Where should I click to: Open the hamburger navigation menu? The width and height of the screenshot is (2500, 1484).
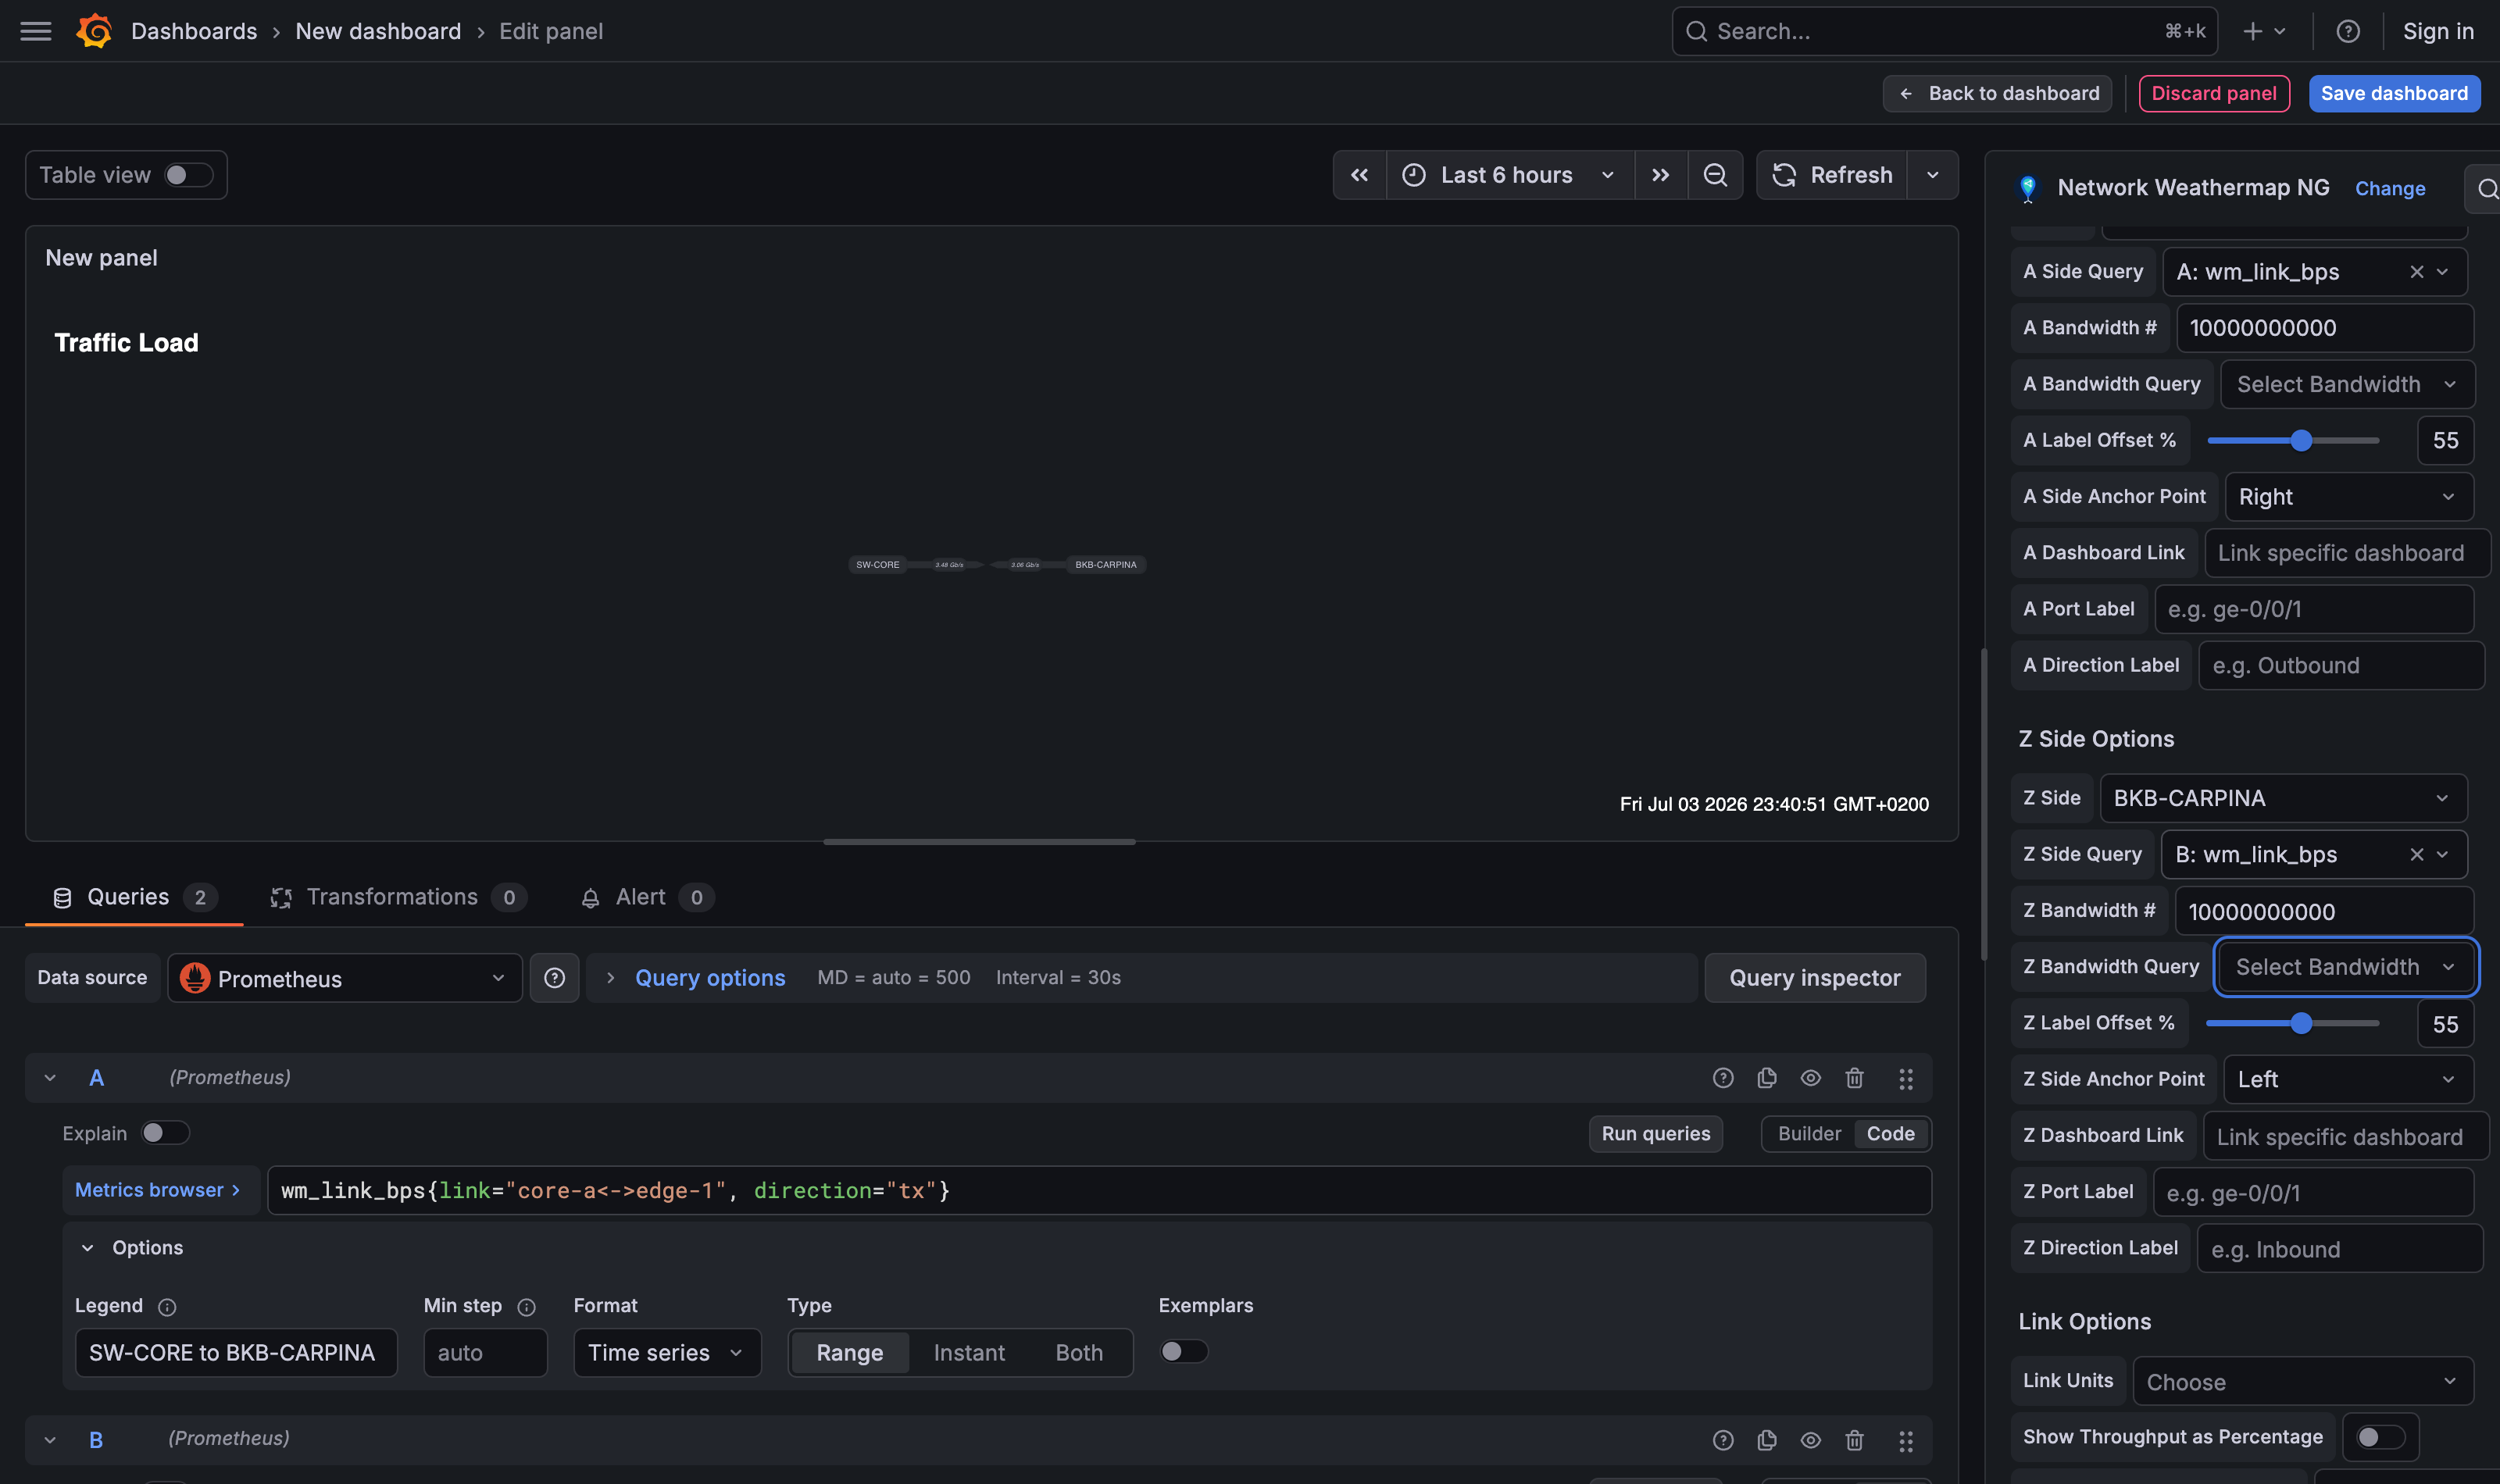point(36,31)
